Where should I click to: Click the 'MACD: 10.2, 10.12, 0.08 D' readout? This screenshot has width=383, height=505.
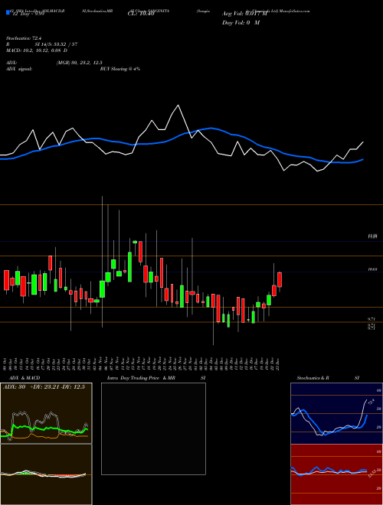pos(37,50)
